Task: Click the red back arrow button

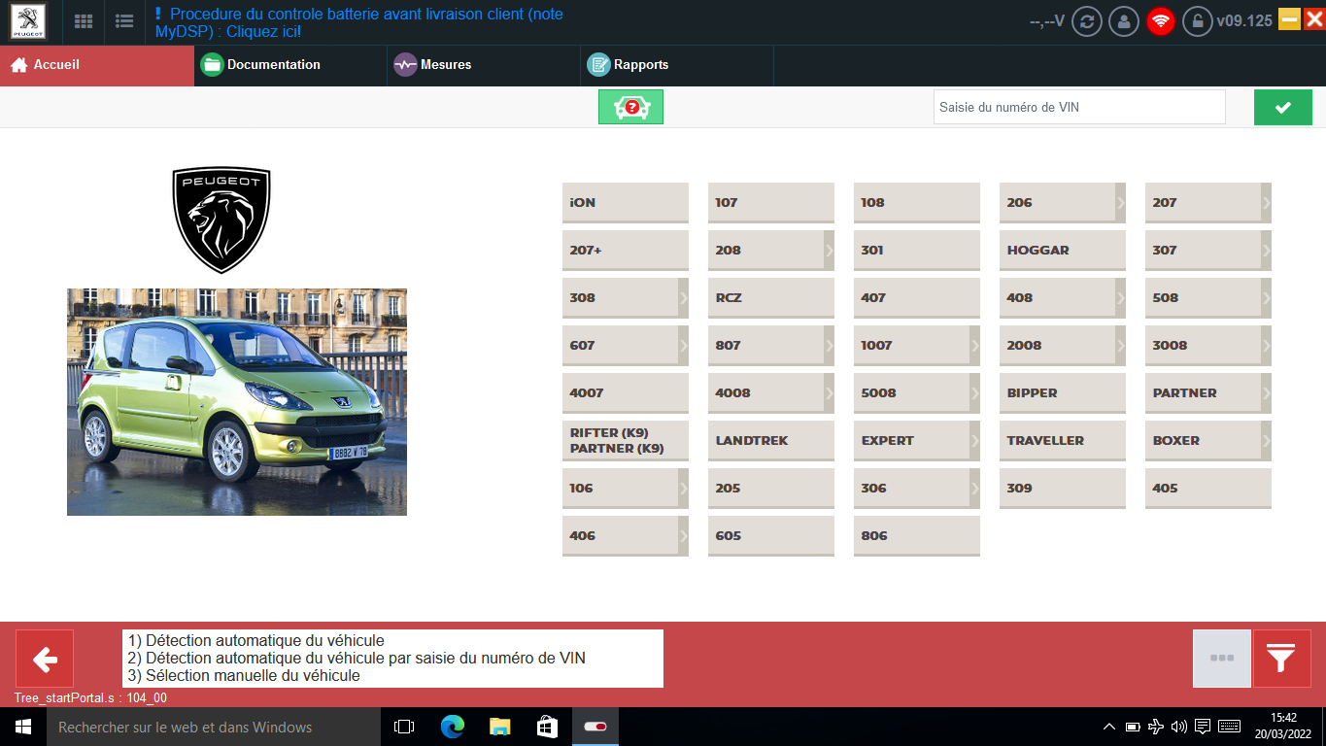Action: pyautogui.click(x=45, y=659)
